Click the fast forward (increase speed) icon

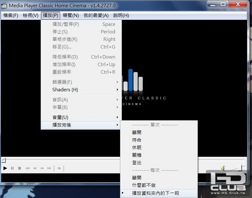click(x=42, y=168)
